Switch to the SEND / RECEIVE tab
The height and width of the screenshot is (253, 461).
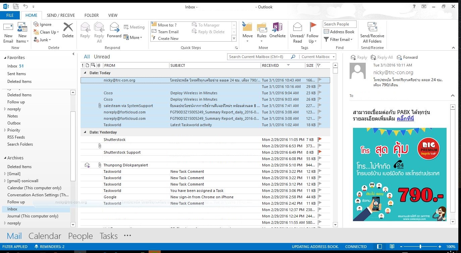[61, 15]
